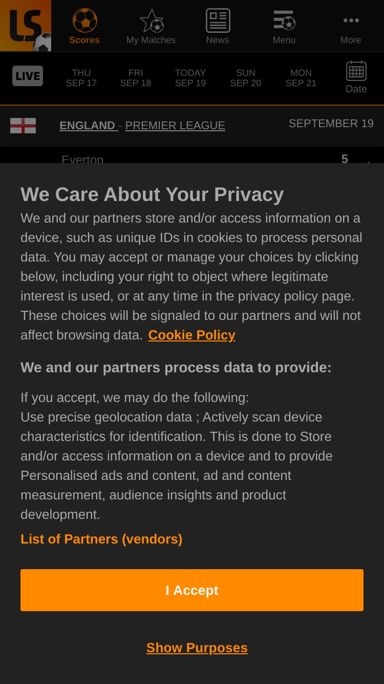
Task: Select MON SEP 21 date tab
Action: [301, 78]
